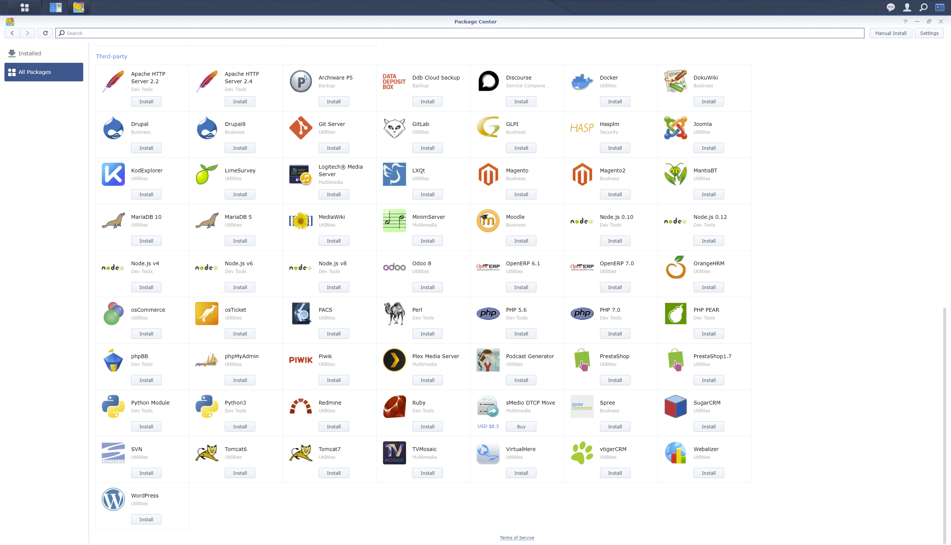Click the TVMosaic package icon
951x545 pixels.
(x=394, y=452)
